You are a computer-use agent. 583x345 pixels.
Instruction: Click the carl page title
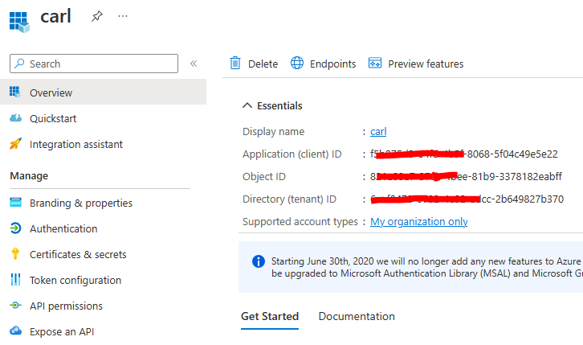(x=55, y=16)
